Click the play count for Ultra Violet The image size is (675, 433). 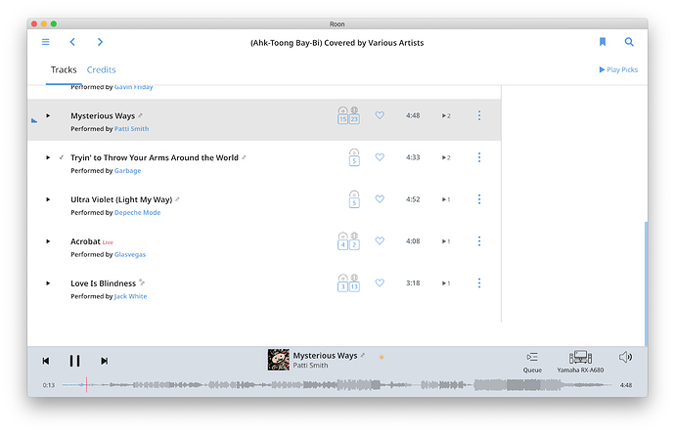(x=446, y=199)
